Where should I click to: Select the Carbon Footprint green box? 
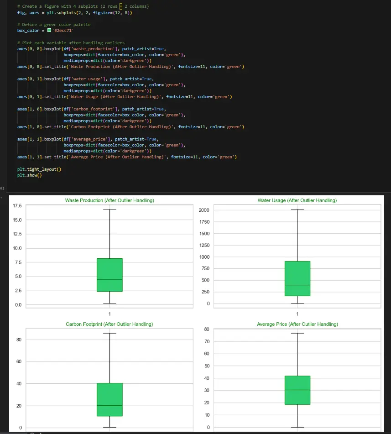click(x=109, y=399)
